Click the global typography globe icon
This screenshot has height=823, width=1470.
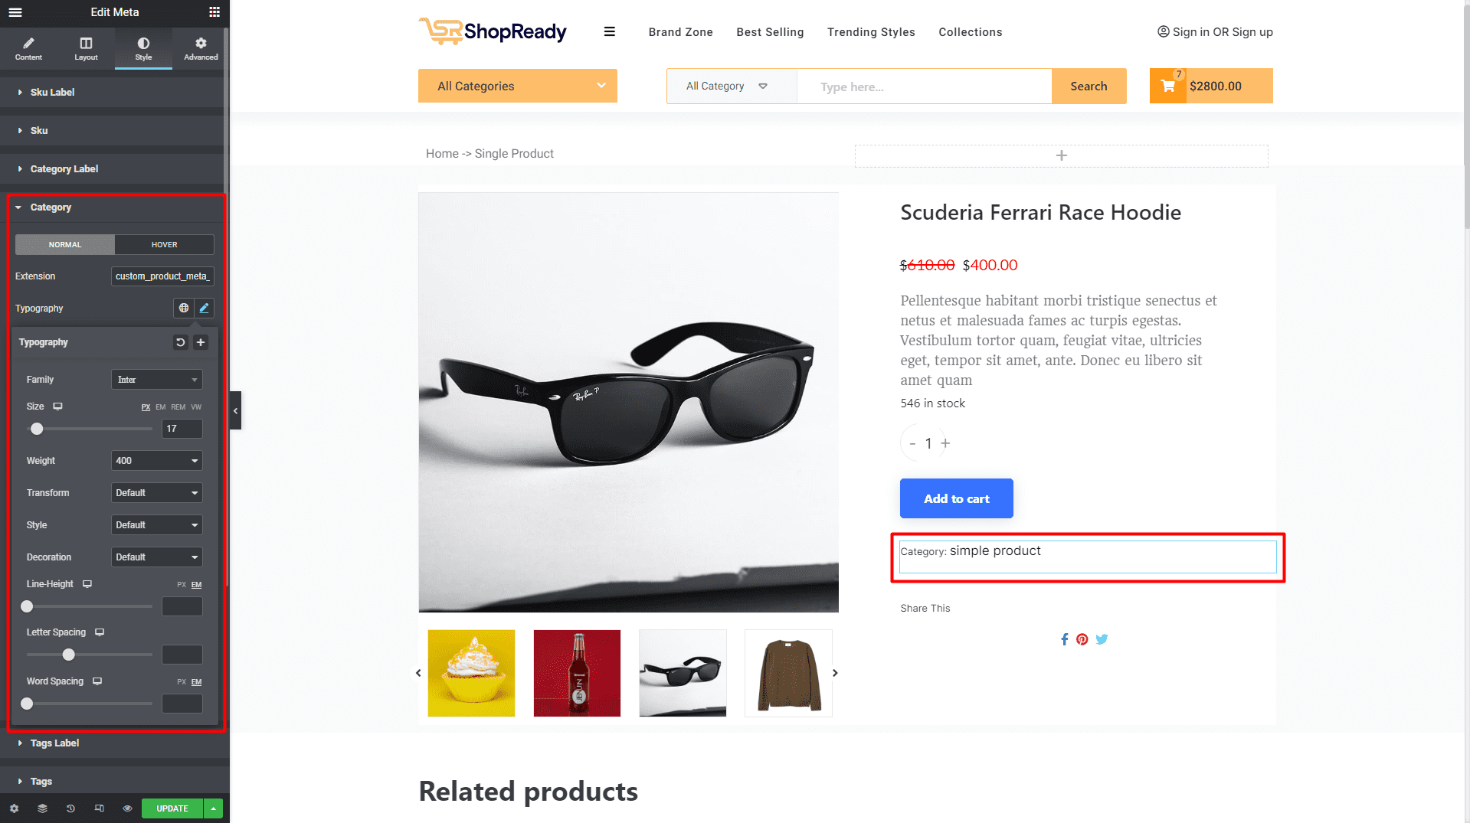184,308
